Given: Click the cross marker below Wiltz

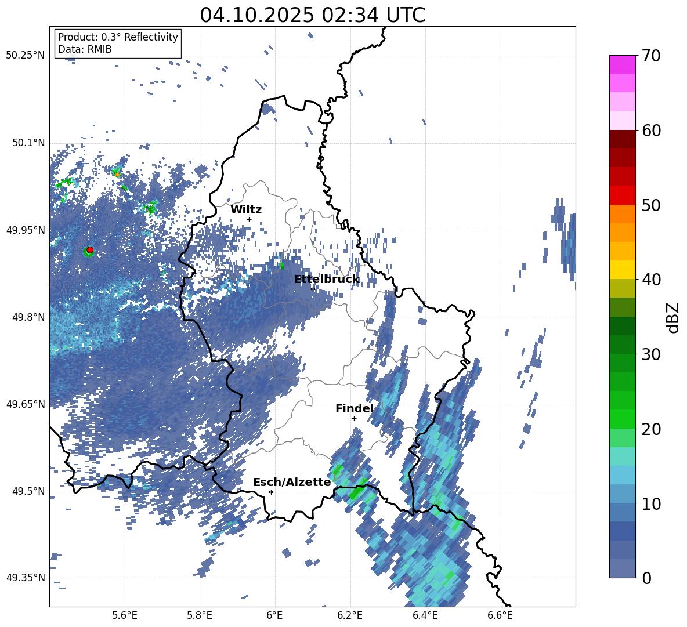Looking at the screenshot, I should (x=250, y=219).
